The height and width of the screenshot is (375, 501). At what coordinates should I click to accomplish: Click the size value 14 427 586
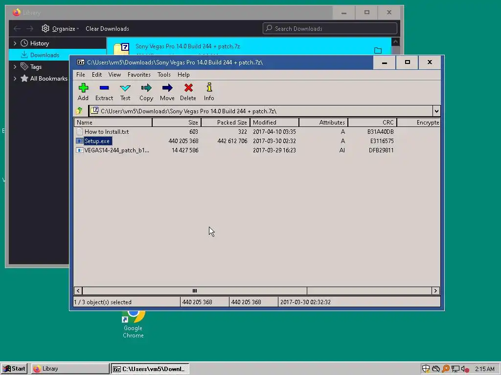click(184, 150)
